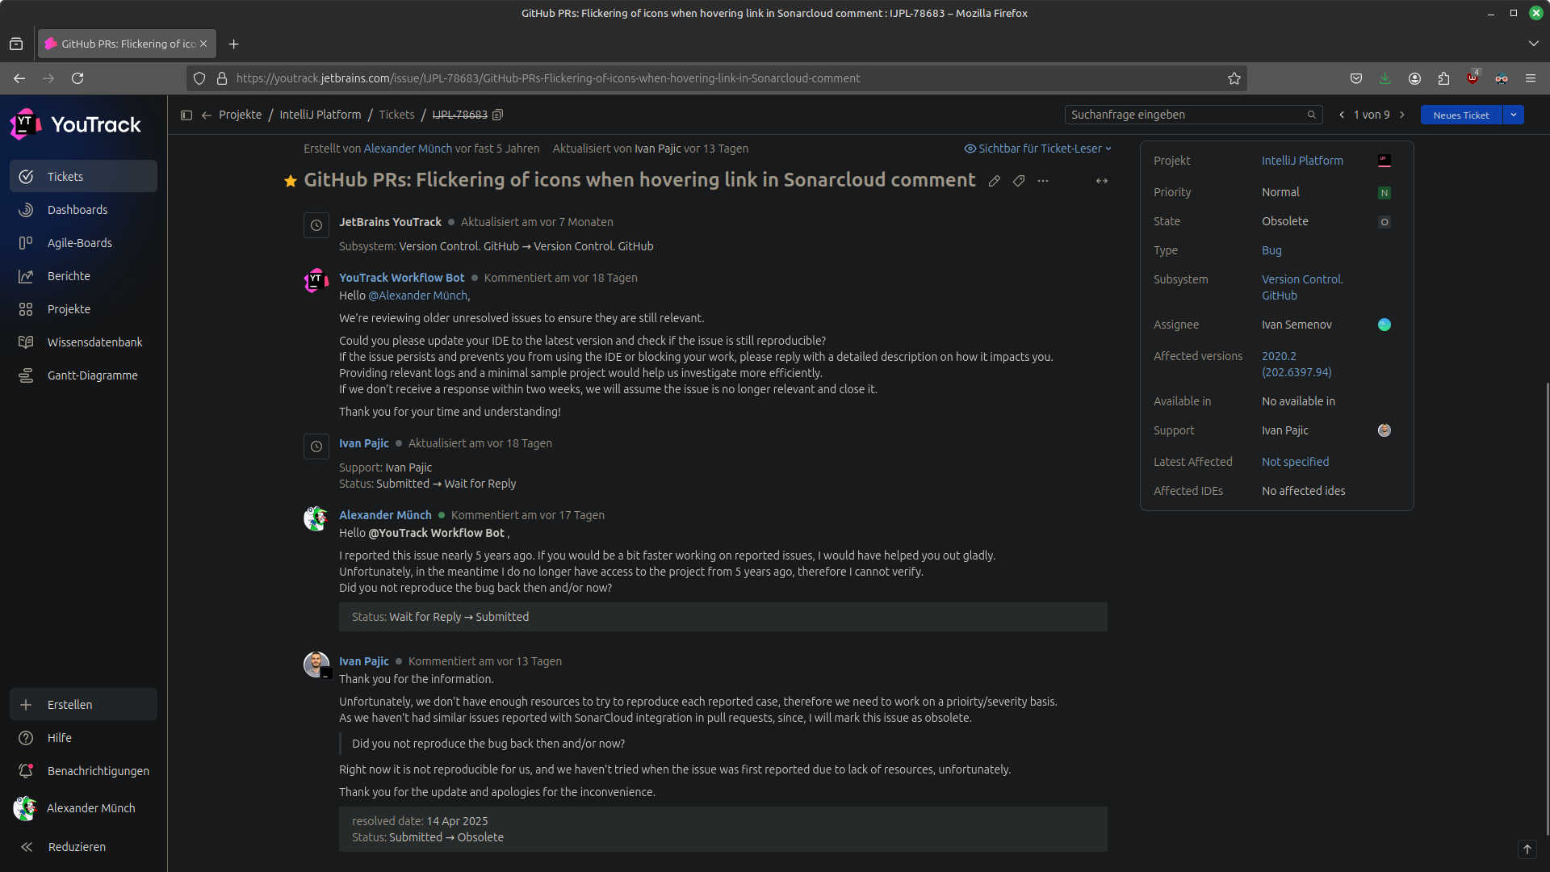1550x872 pixels.
Task: Show more actions via three-dots icon
Action: point(1043,182)
